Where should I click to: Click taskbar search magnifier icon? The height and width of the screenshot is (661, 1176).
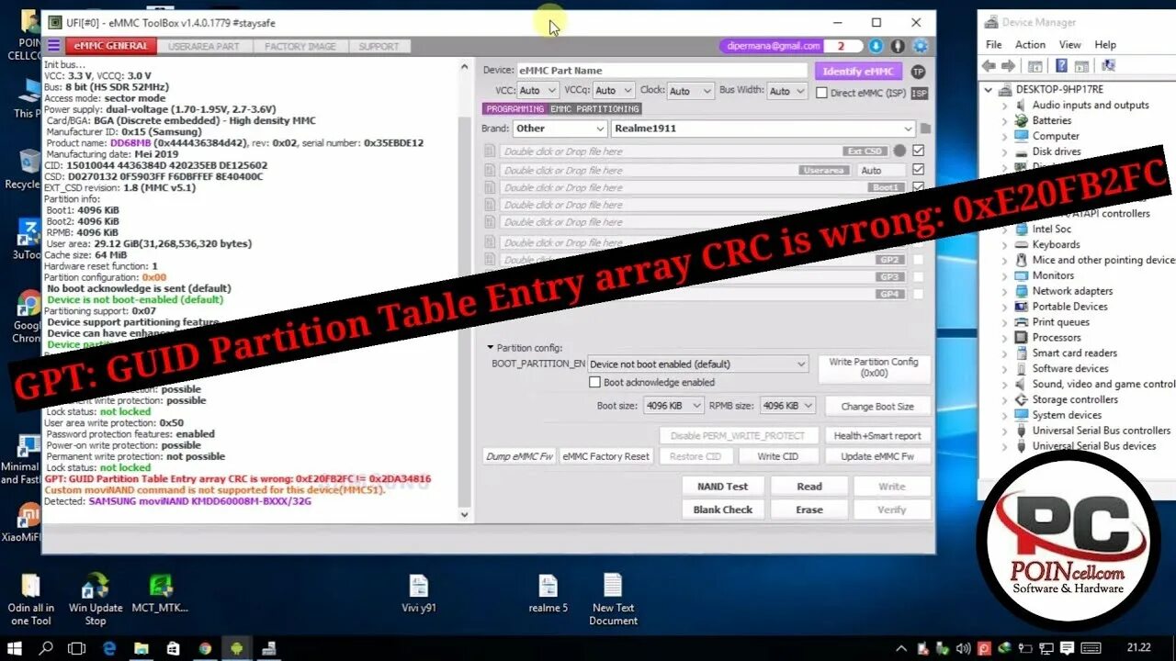pos(46,648)
